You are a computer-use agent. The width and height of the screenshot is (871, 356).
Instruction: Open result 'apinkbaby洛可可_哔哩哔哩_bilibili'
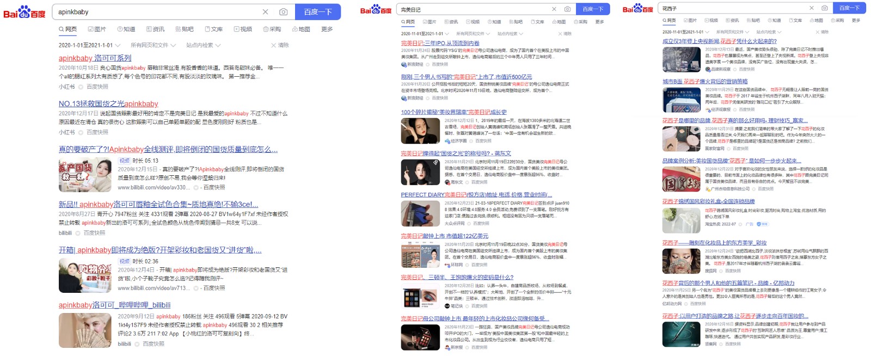click(115, 305)
